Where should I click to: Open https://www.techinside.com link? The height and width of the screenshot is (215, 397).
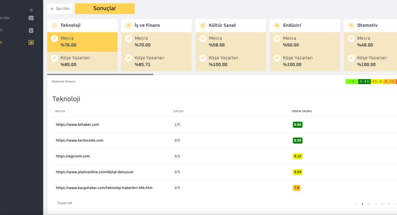coord(80,140)
